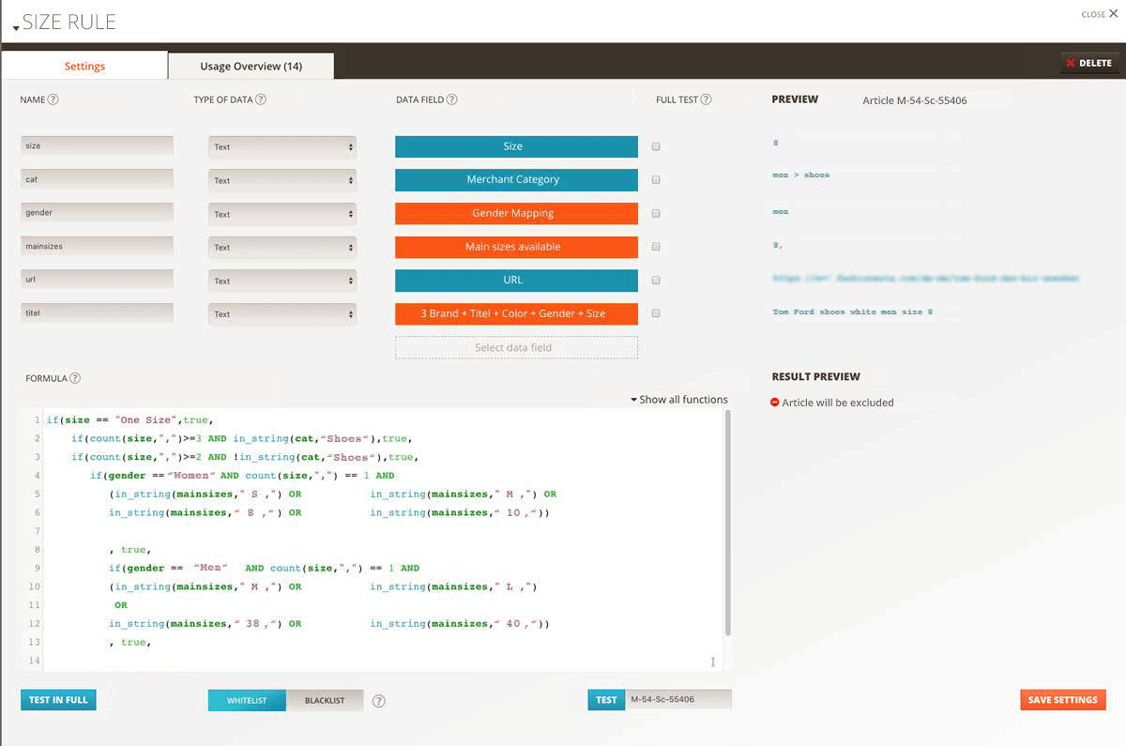Switch rule mode to Blacklist
The image size is (1126, 746).
[x=325, y=701]
